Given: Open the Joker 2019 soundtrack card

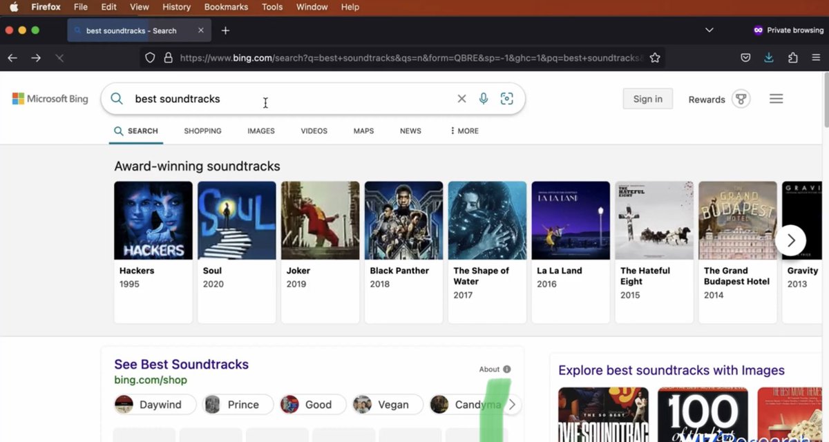Looking at the screenshot, I should coord(321,252).
